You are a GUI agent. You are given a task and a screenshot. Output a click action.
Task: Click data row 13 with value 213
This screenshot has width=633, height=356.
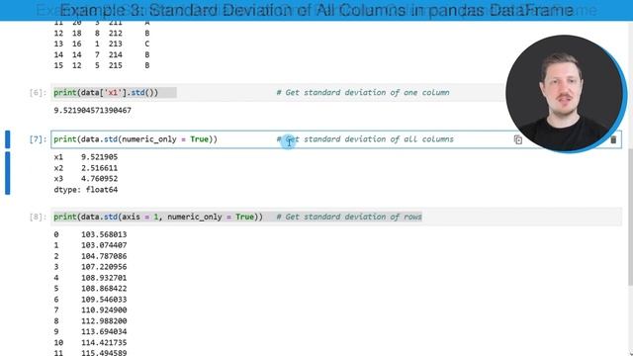(x=102, y=44)
